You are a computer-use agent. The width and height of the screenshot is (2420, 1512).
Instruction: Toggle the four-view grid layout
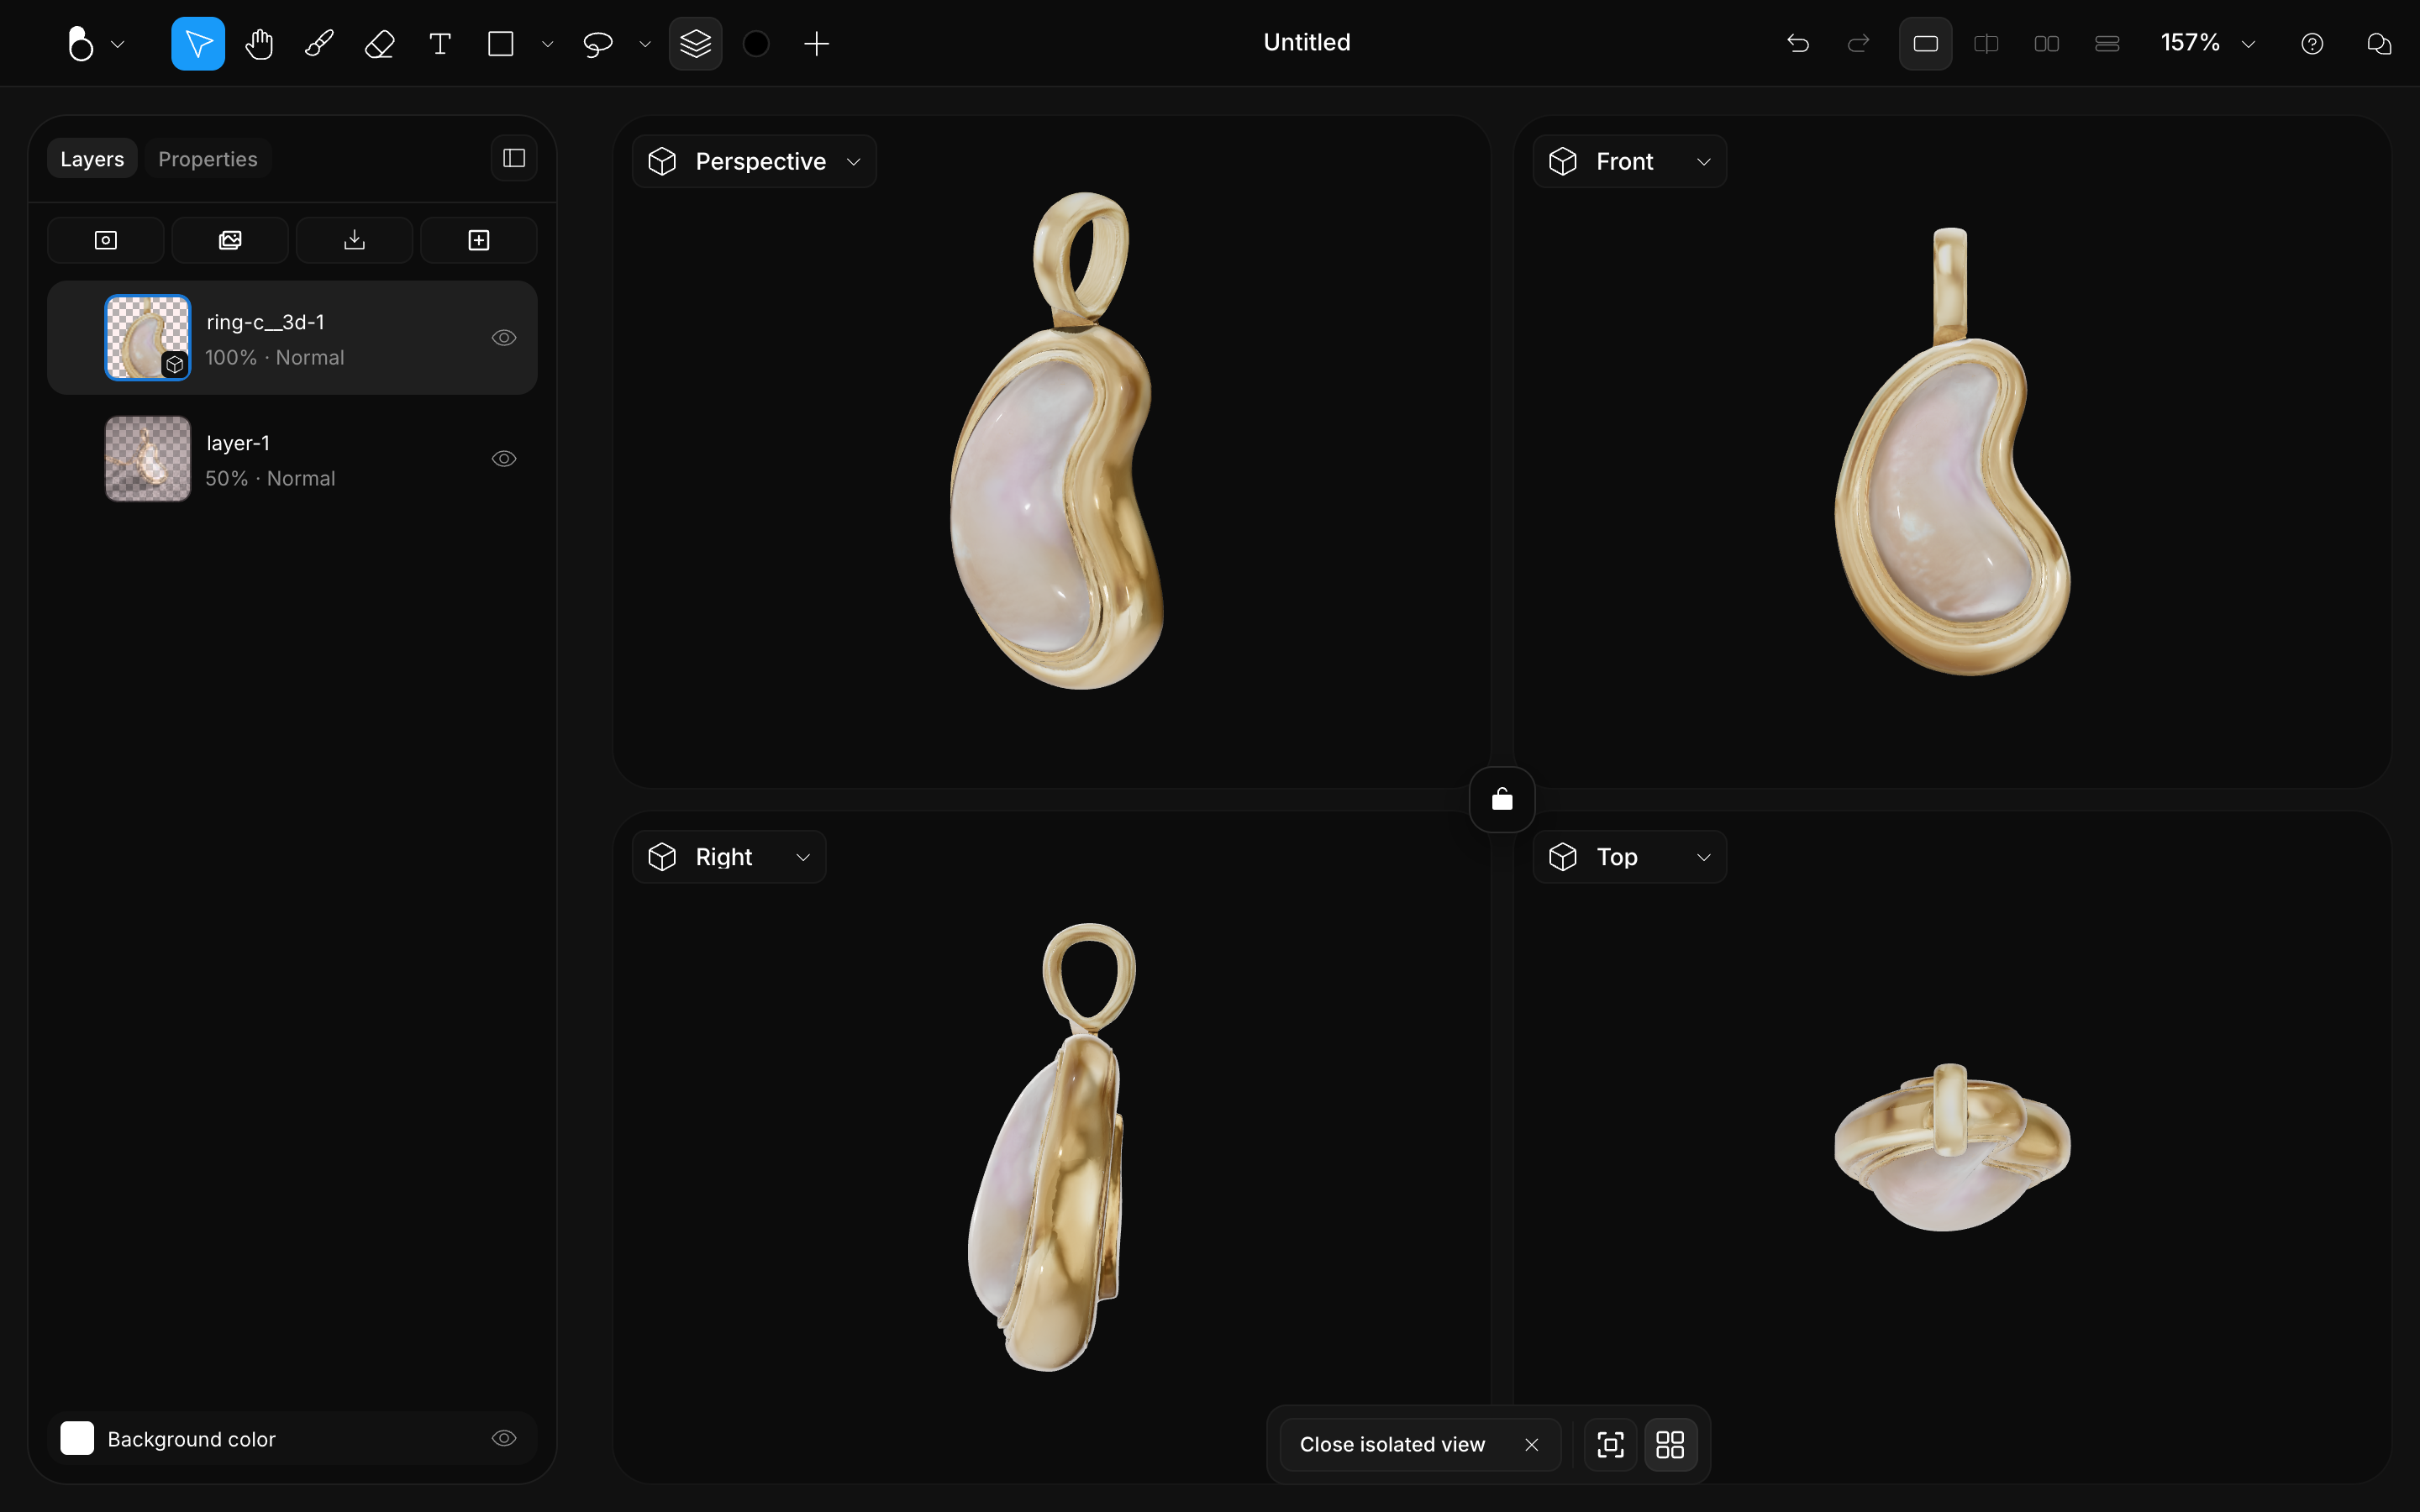(1670, 1444)
